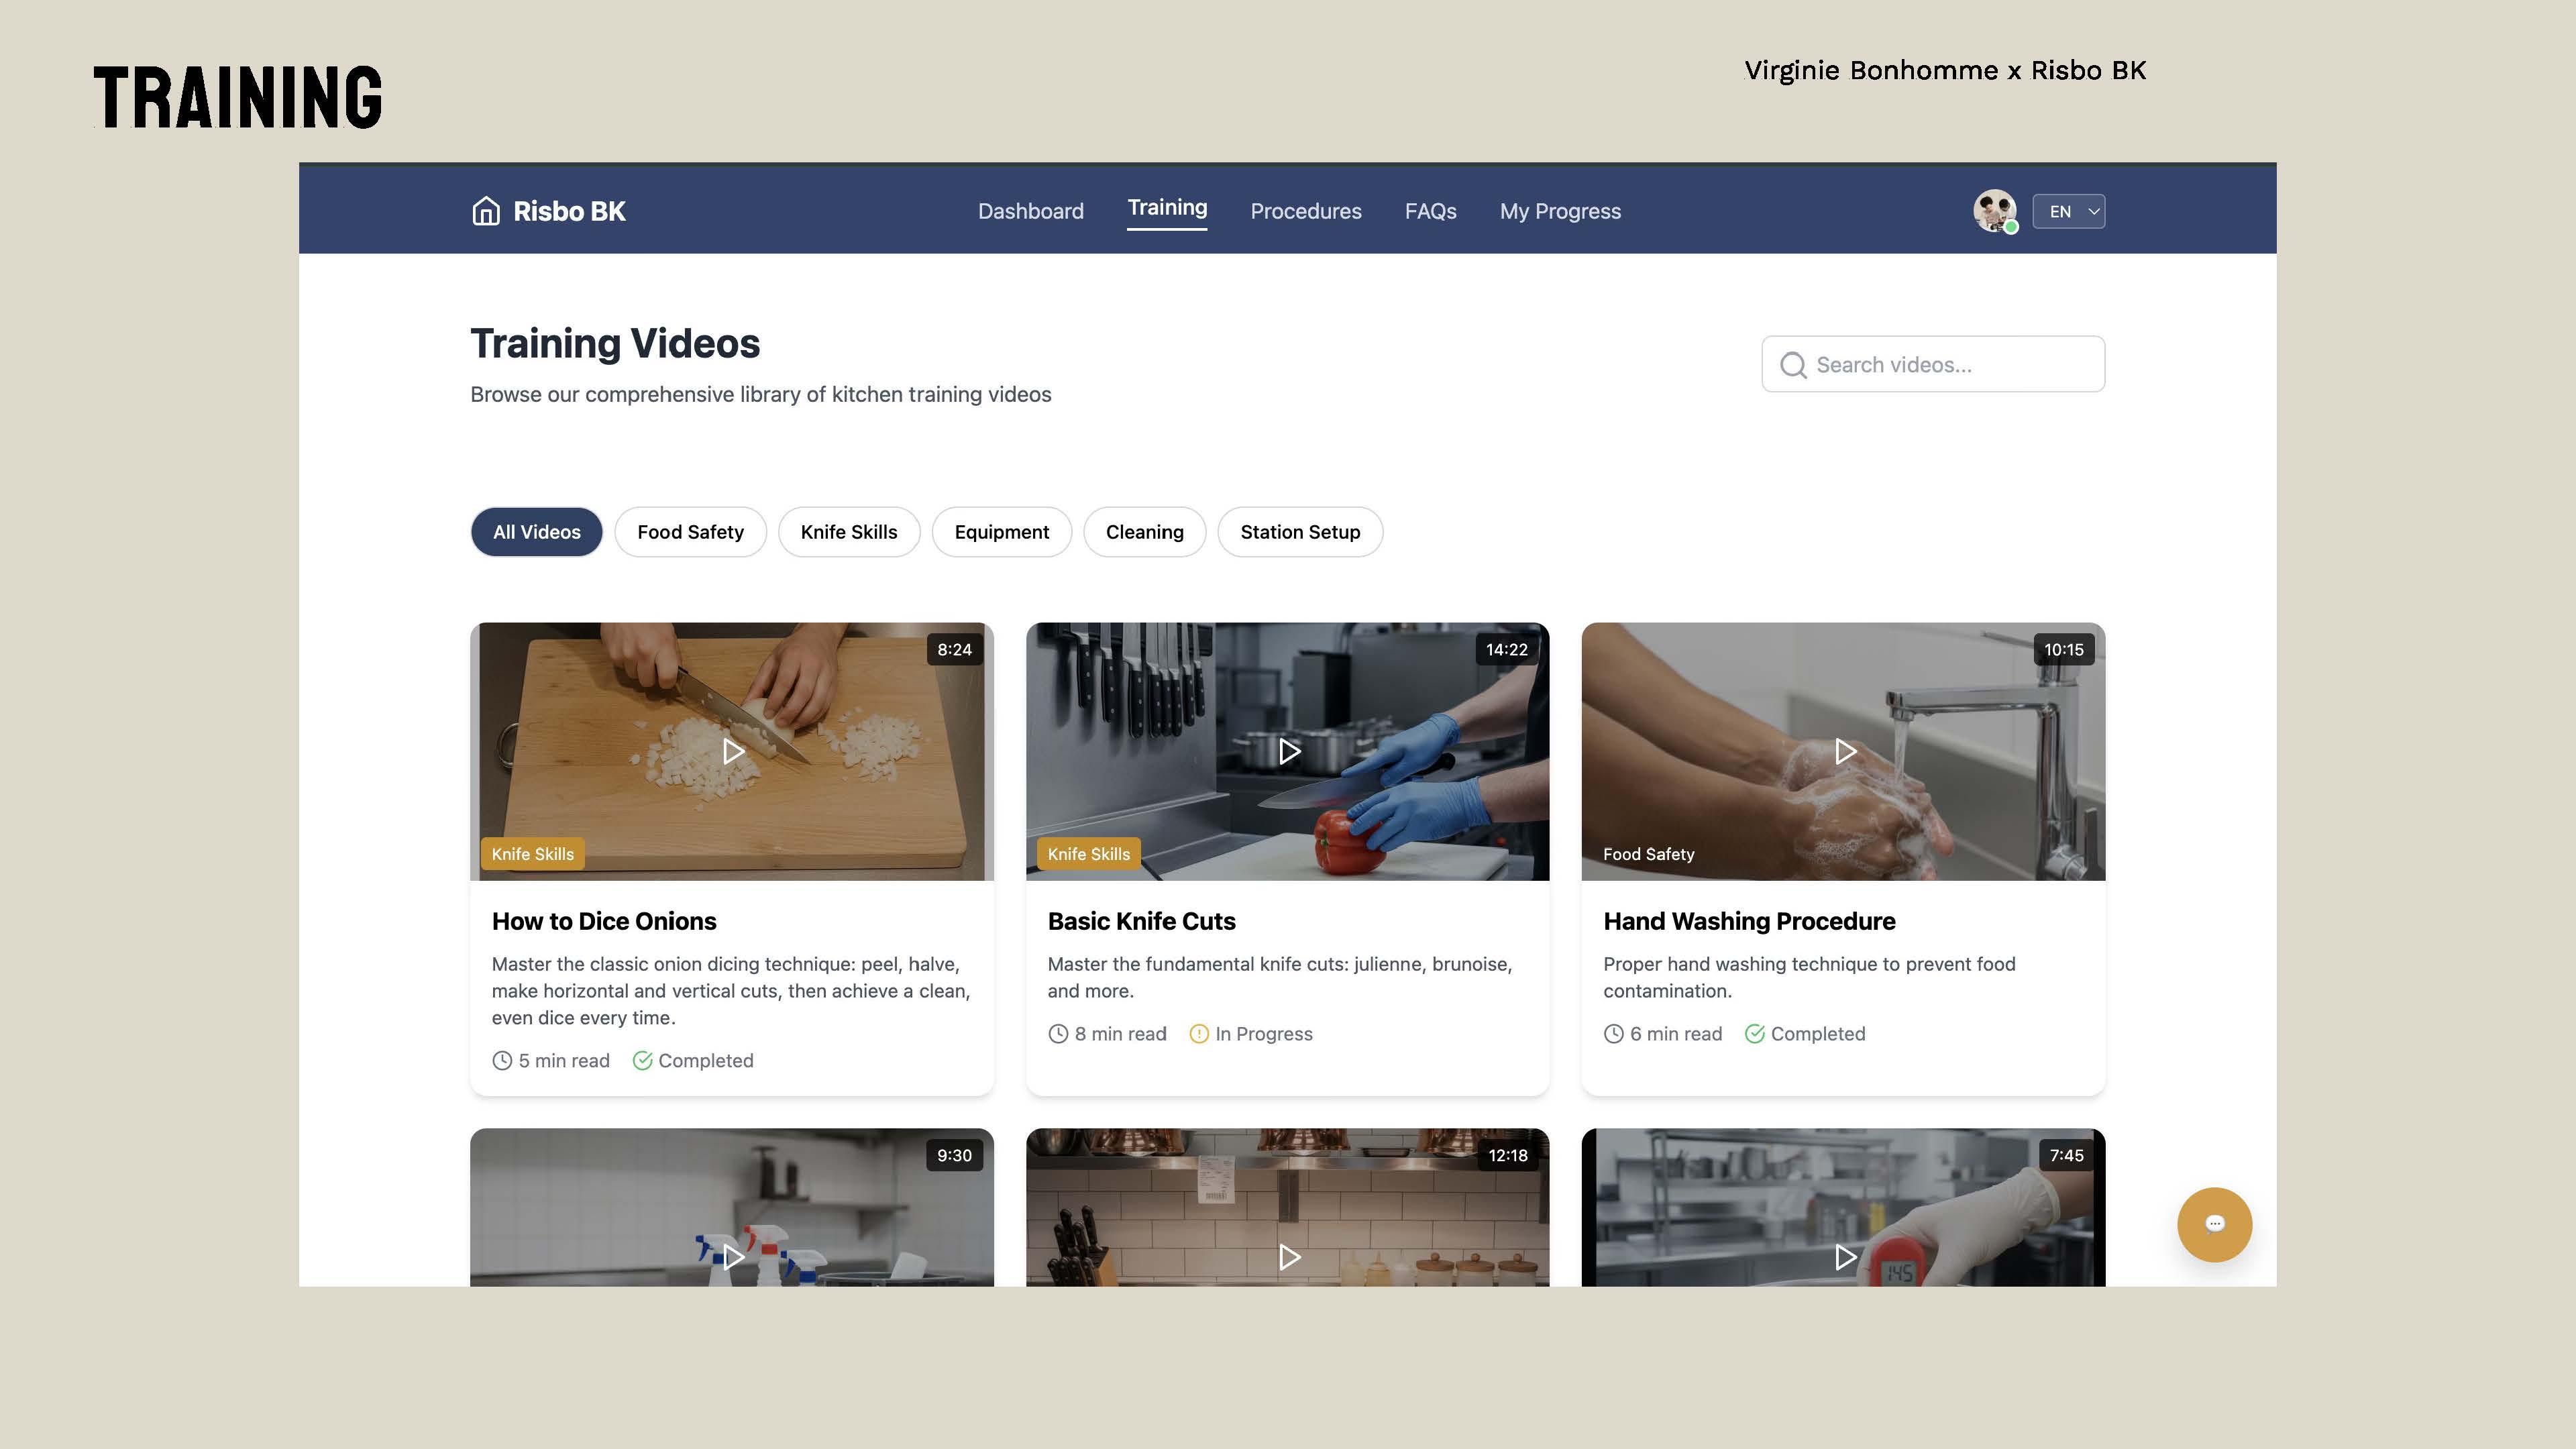Screen dimensions: 2576x1449
Task: Filter videos by Food Safety
Action: 690,532
